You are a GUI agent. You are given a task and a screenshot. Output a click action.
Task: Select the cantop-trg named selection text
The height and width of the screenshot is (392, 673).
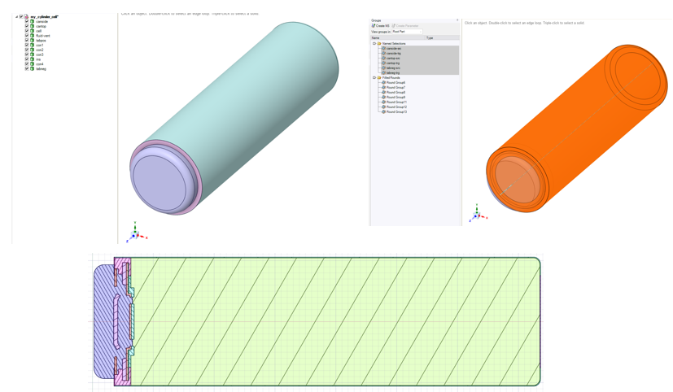(393, 63)
